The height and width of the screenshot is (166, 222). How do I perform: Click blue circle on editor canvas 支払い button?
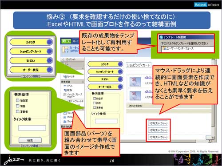coord(120,79)
